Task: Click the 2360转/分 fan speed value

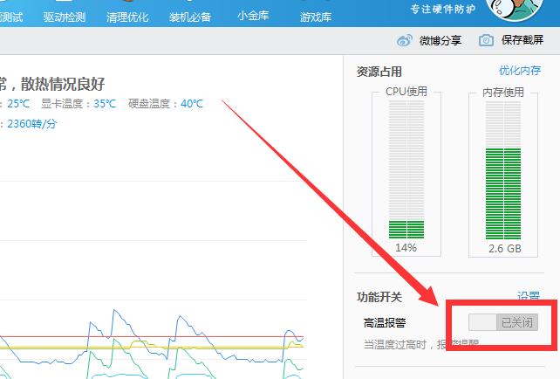Action: tap(31, 124)
